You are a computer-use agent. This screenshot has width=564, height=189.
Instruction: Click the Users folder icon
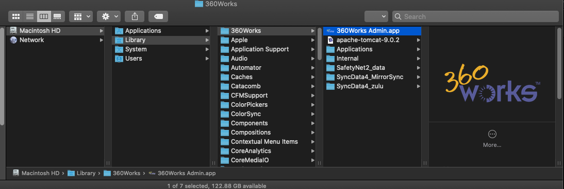119,59
